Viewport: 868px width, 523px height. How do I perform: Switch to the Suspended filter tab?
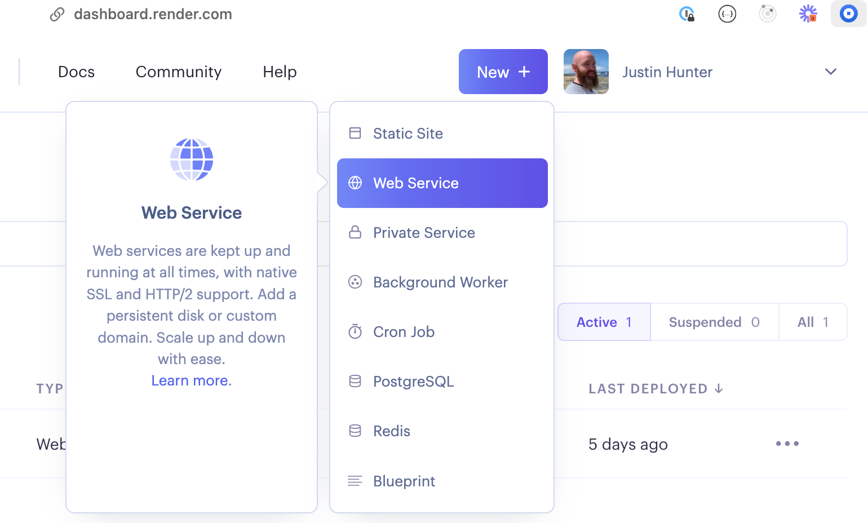[x=715, y=322]
